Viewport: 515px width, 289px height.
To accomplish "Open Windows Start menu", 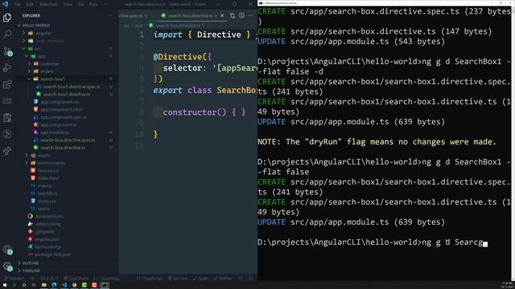I will coord(5,285).
